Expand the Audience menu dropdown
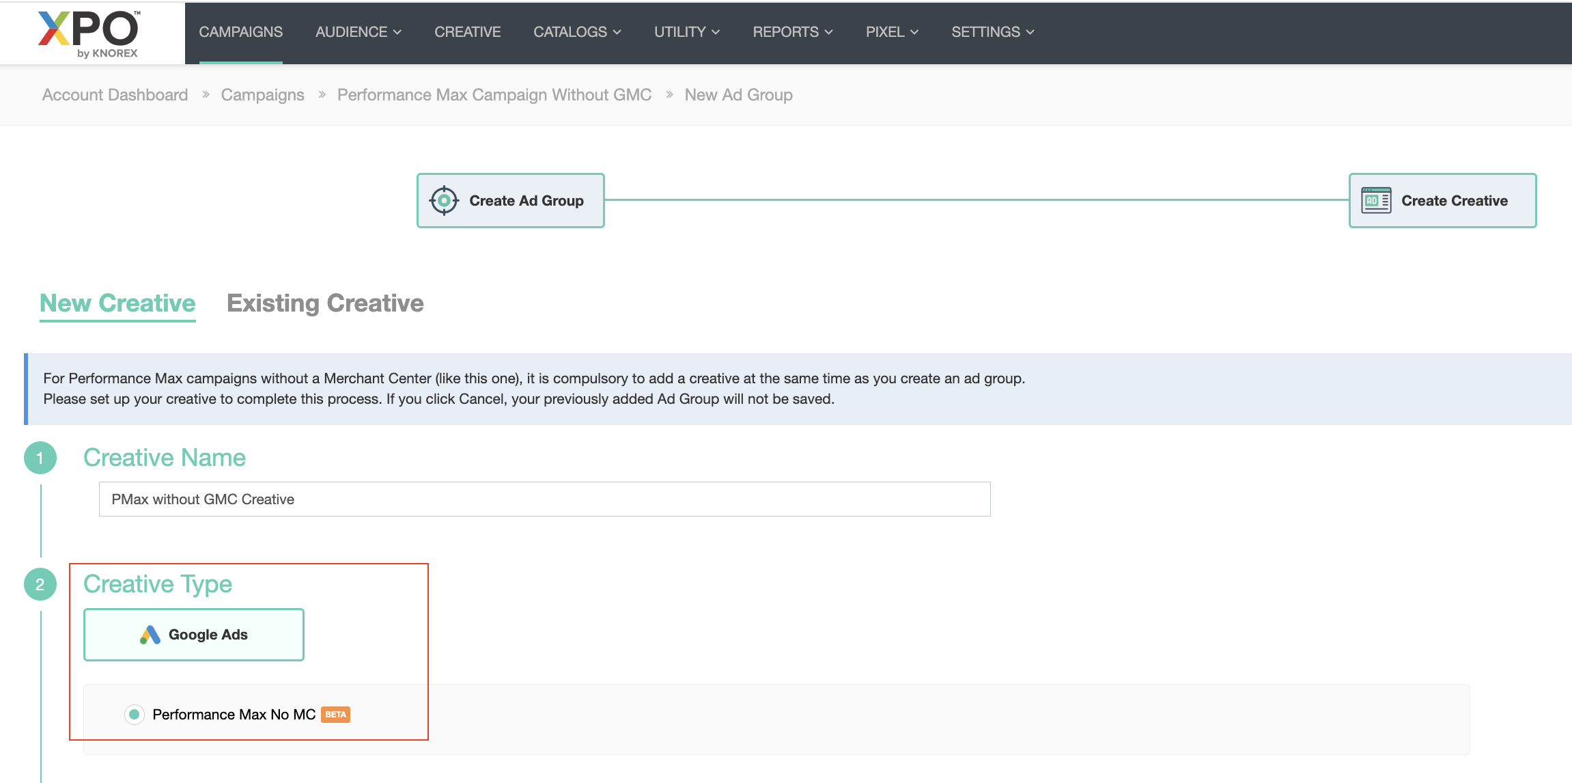The height and width of the screenshot is (783, 1572). [358, 32]
